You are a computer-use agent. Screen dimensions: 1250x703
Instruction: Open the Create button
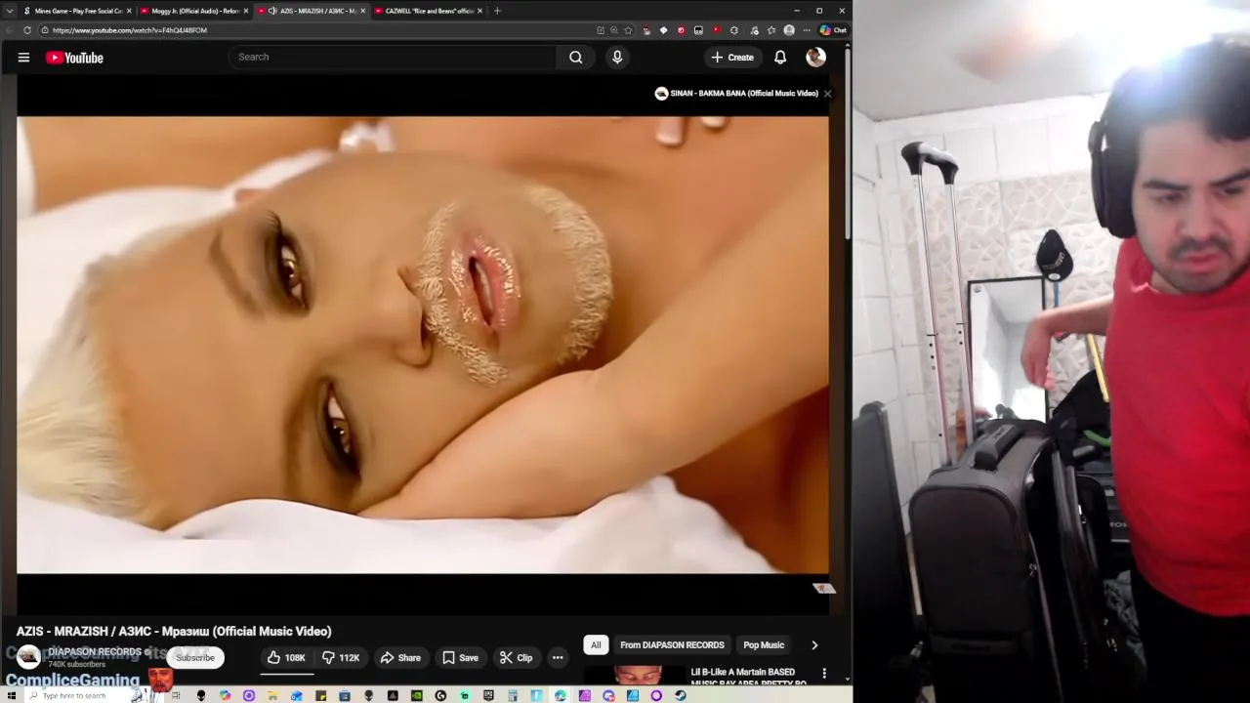point(732,58)
